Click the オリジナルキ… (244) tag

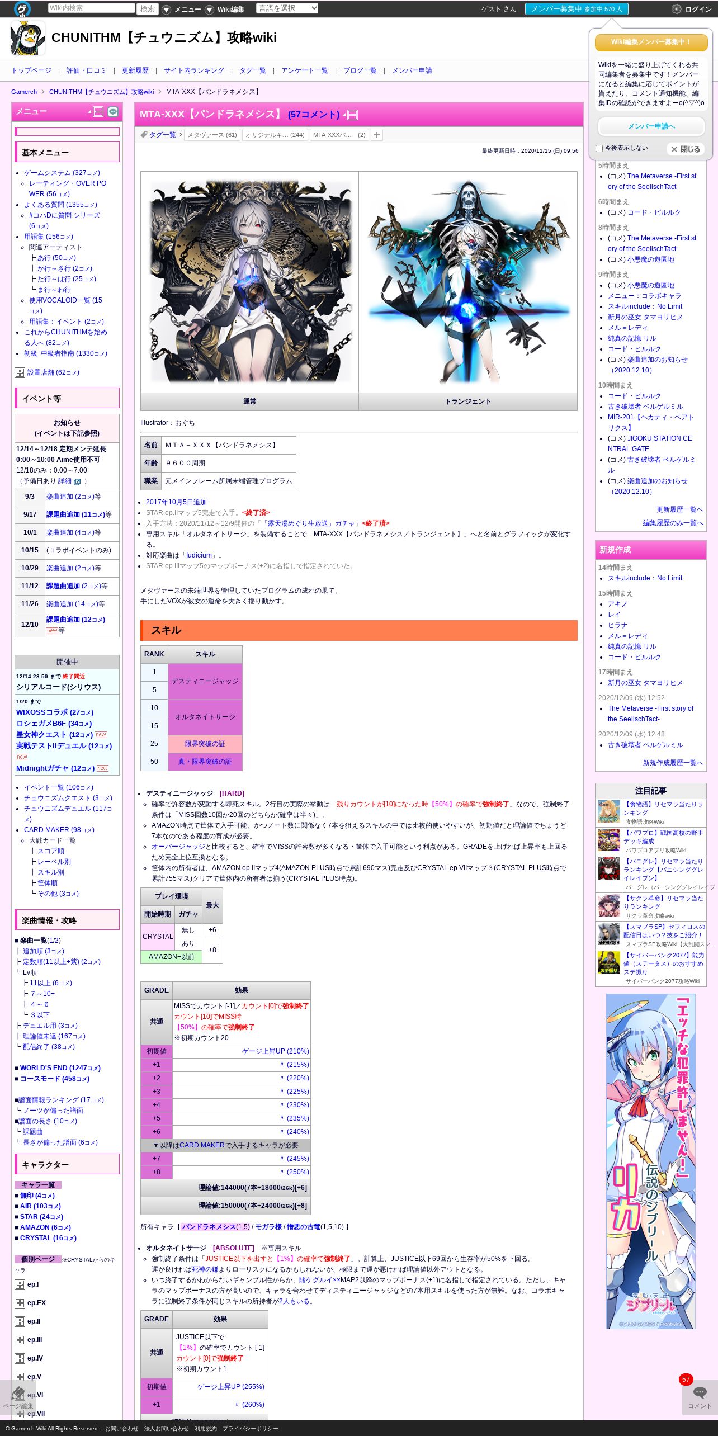point(275,135)
